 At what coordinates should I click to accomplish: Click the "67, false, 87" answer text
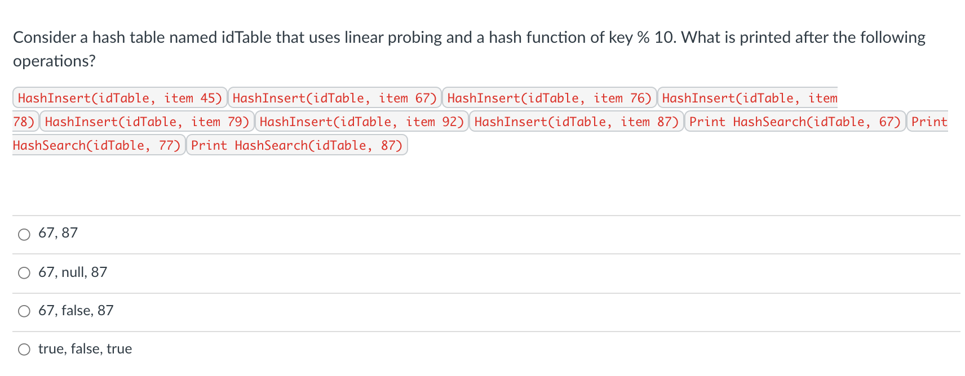76,310
